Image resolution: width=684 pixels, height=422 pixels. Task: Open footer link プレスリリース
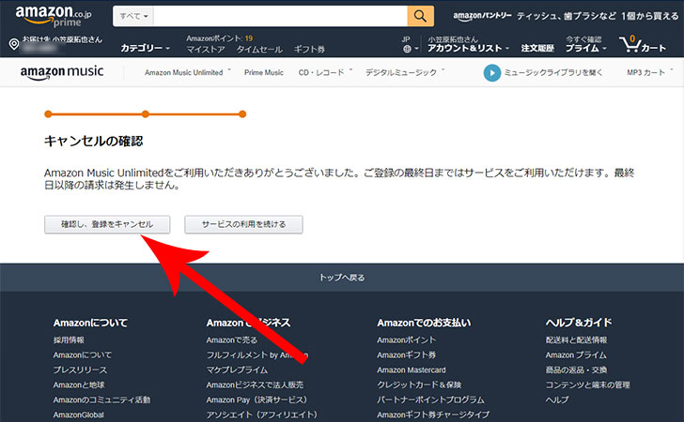pyautogui.click(x=80, y=369)
